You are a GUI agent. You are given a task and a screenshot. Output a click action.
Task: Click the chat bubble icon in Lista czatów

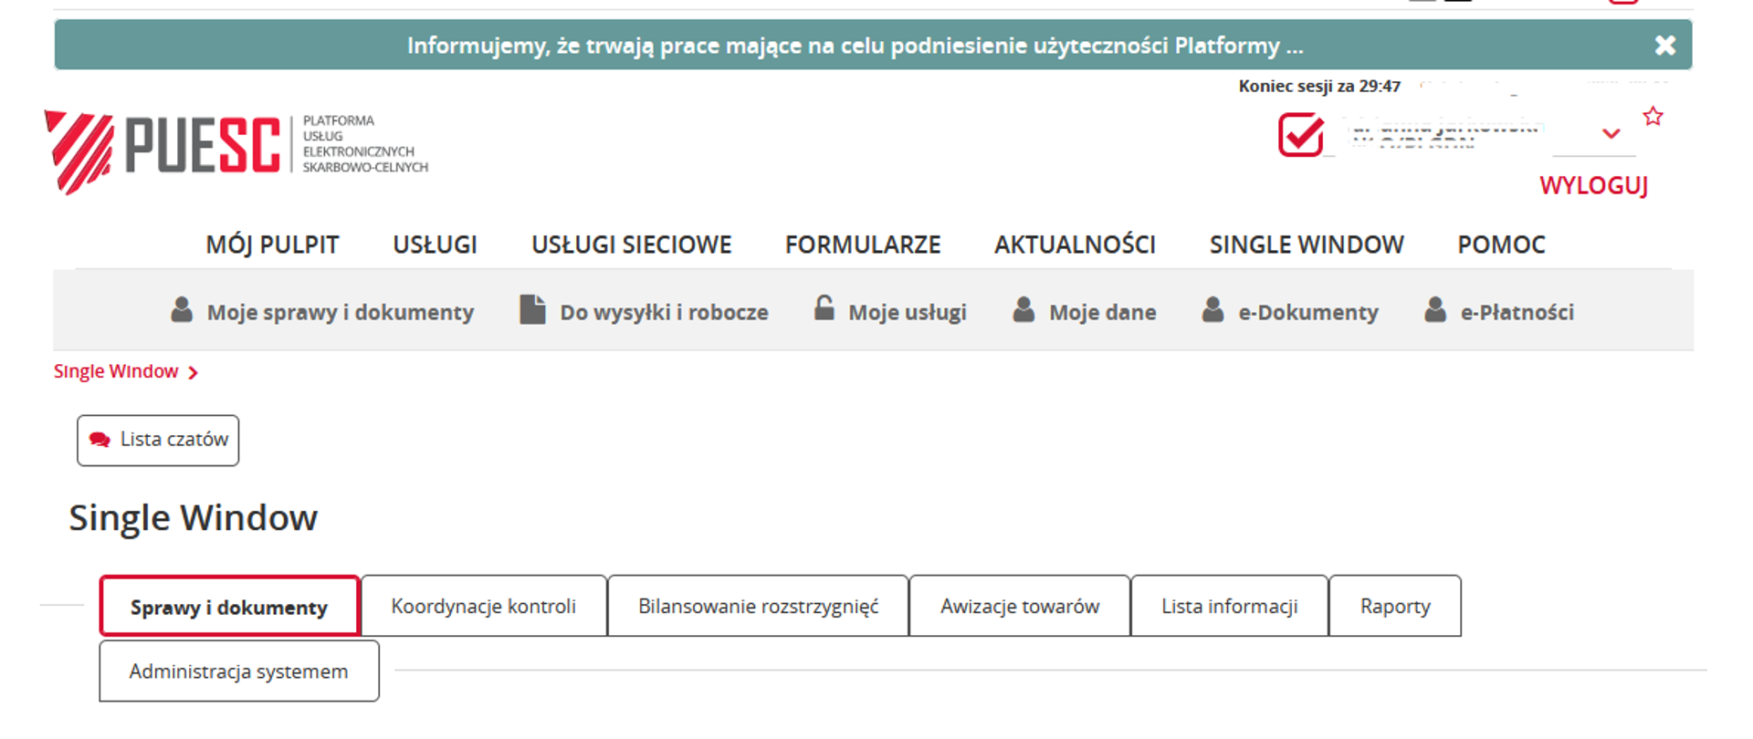(100, 440)
